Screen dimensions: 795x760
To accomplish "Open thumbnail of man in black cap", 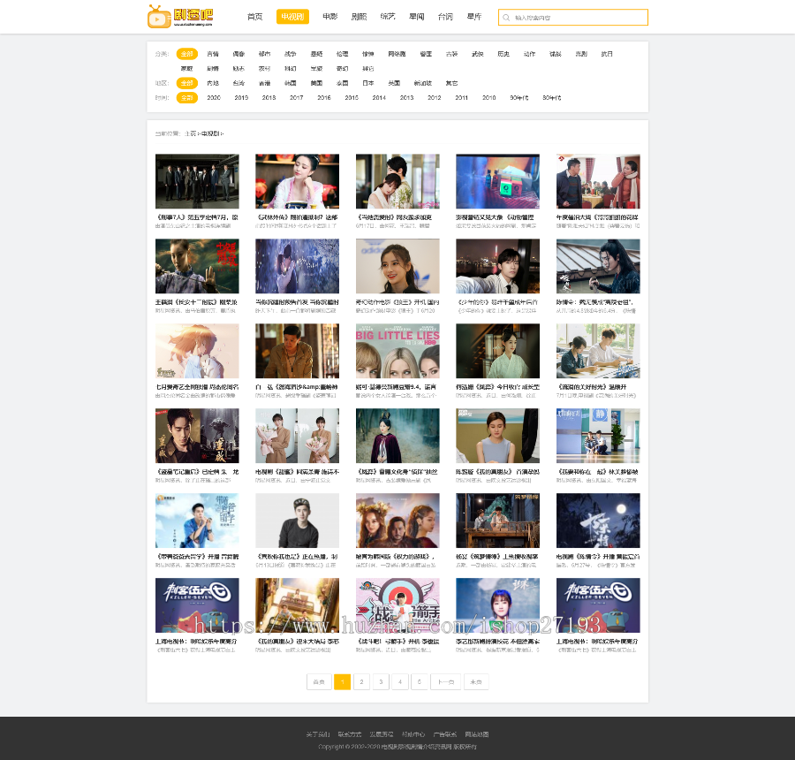I will pos(297,520).
